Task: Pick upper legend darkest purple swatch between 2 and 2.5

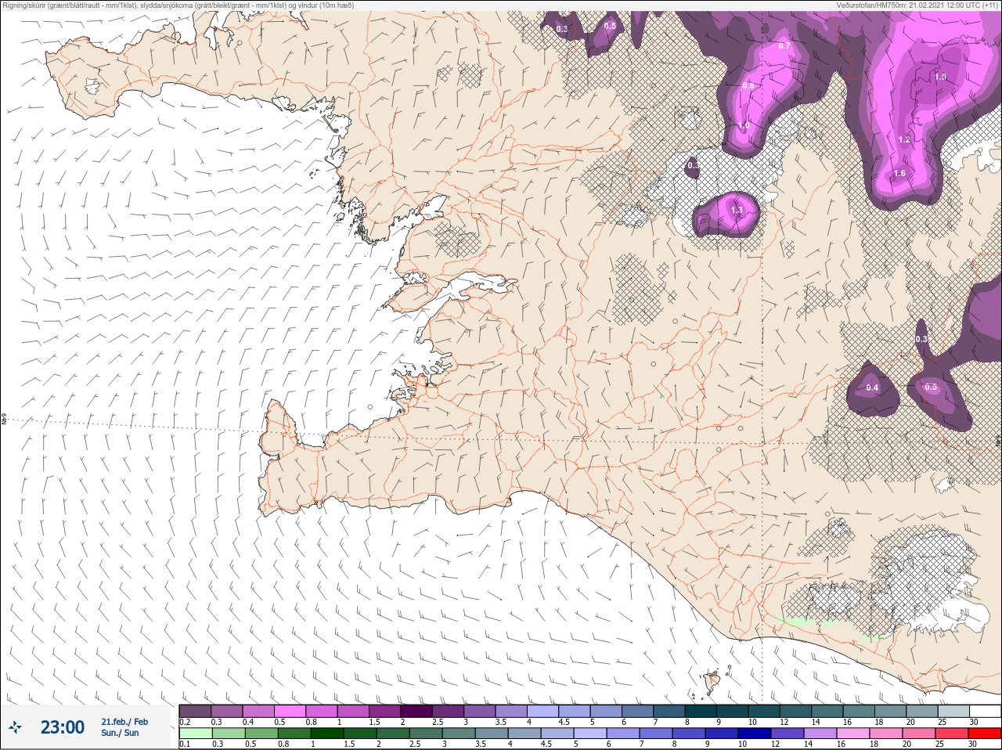Action: (x=416, y=711)
